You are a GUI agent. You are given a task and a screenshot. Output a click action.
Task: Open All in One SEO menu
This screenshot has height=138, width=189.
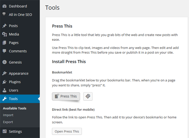20,15
